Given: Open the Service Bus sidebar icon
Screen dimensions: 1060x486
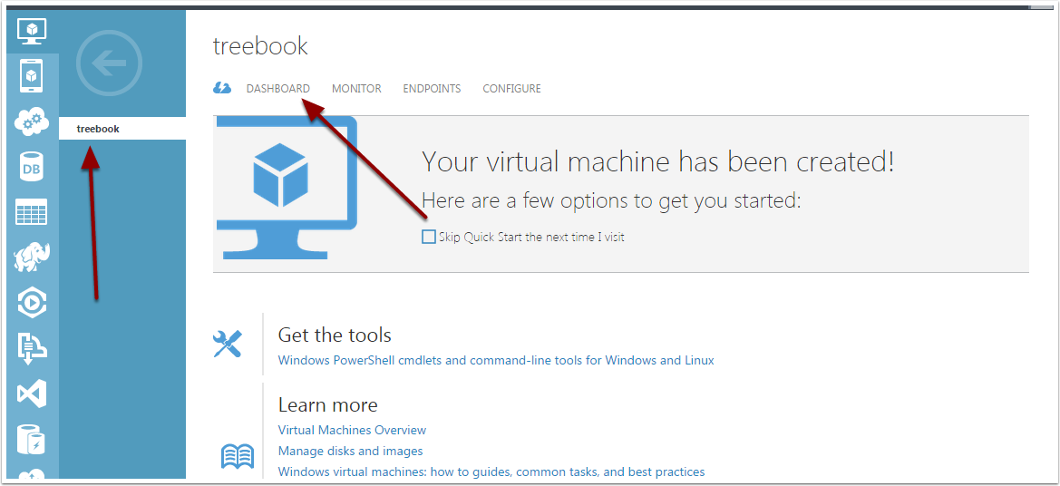Looking at the screenshot, I should point(32,348).
